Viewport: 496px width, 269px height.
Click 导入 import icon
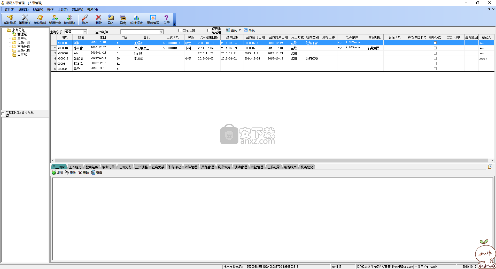[x=111, y=20]
